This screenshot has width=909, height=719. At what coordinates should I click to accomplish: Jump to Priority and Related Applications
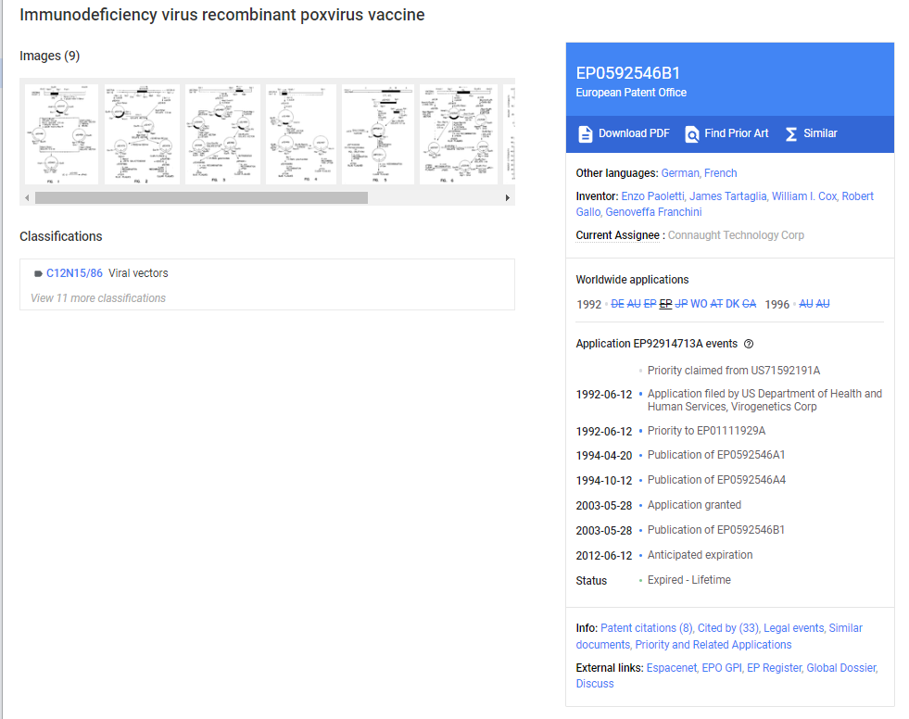pos(713,645)
